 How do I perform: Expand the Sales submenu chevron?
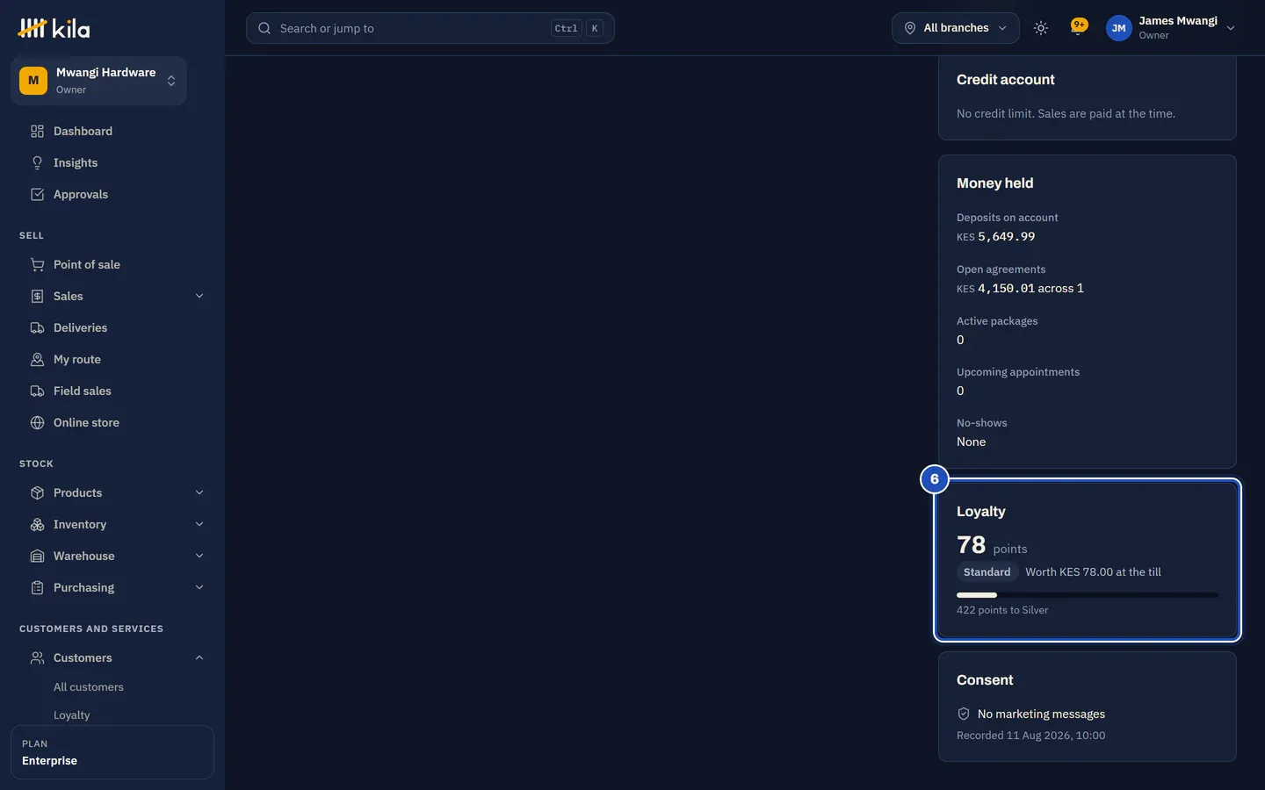pos(199,297)
